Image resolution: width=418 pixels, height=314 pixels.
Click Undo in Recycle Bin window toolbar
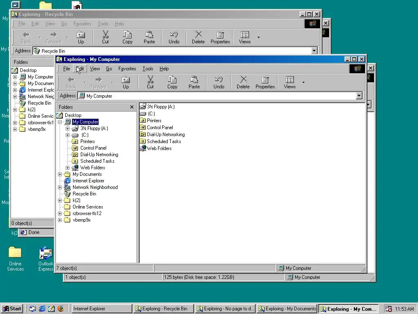coord(174,37)
